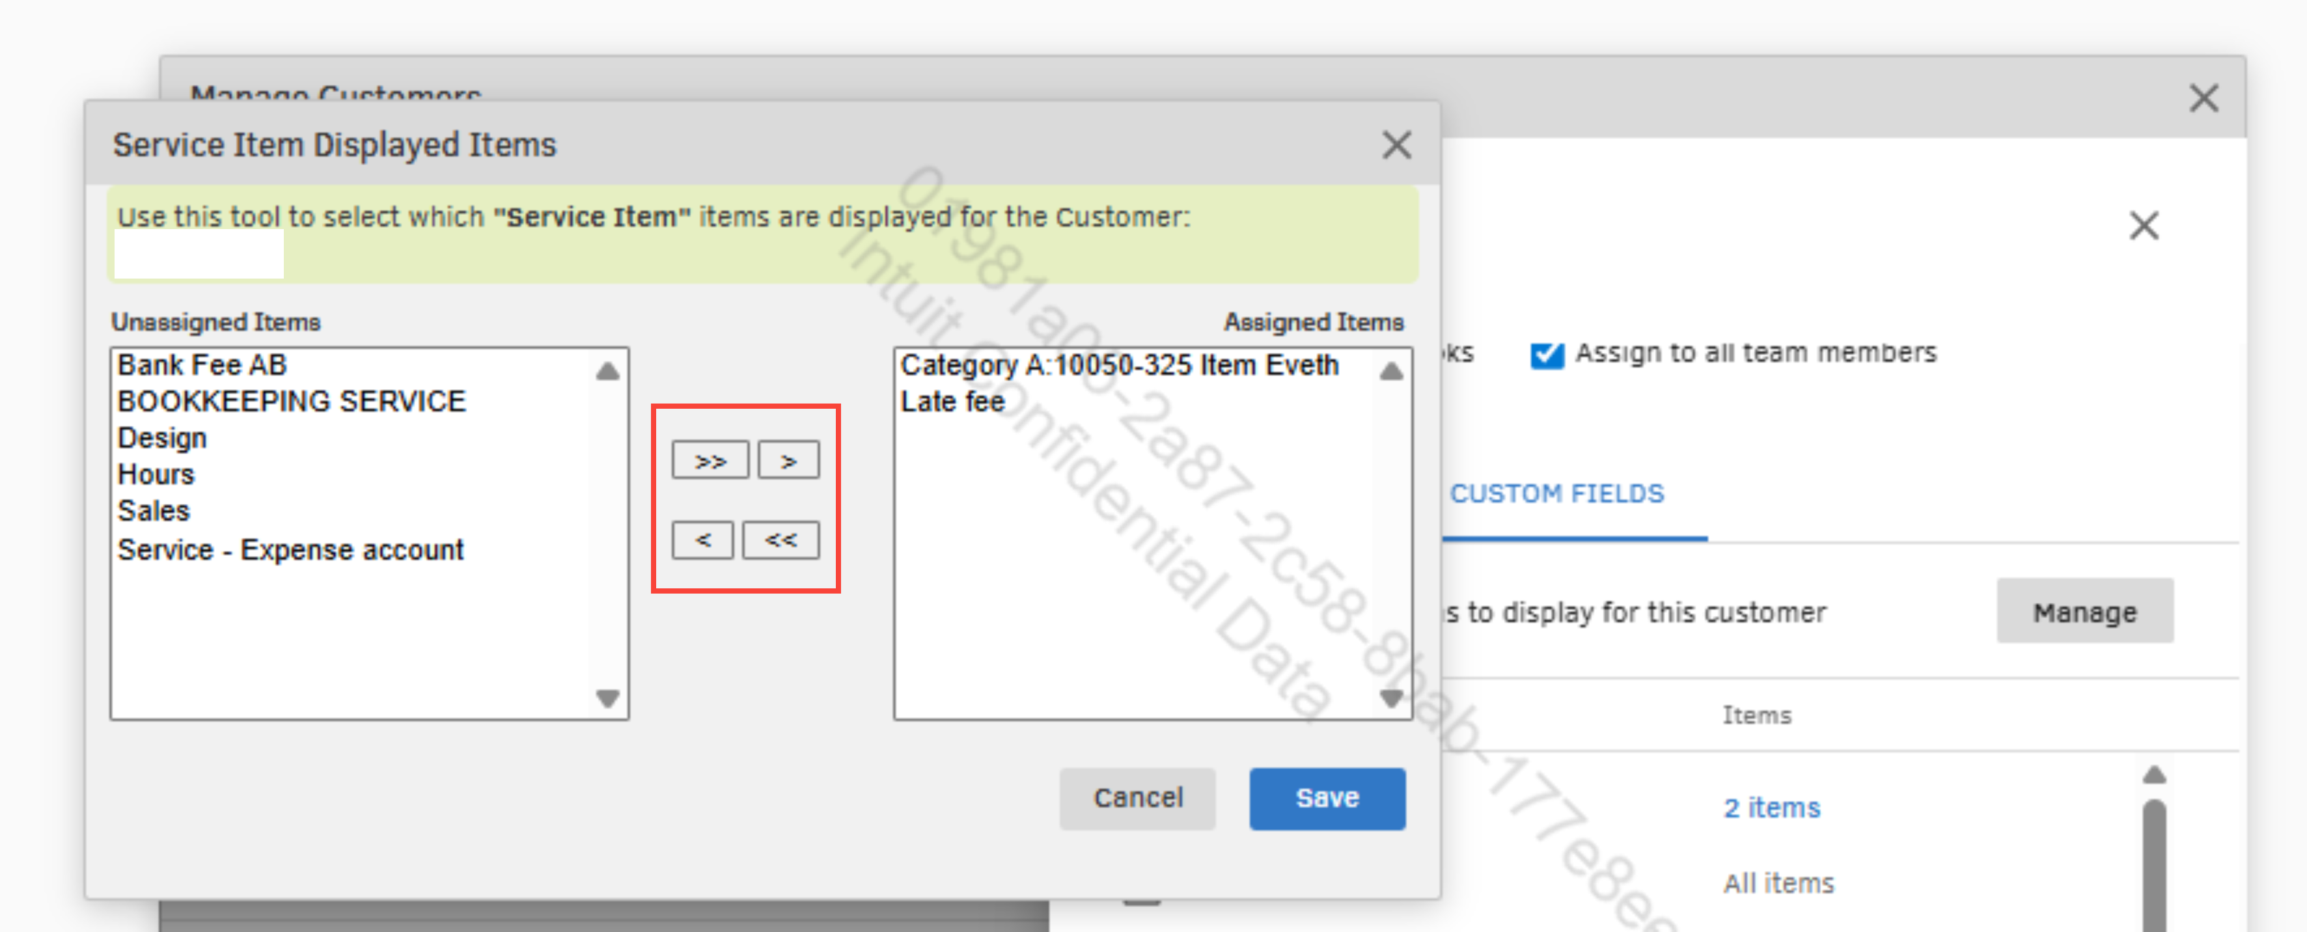The width and height of the screenshot is (2307, 932).
Task: Select Bank Fee AB in Unassigned list
Action: [x=202, y=365]
